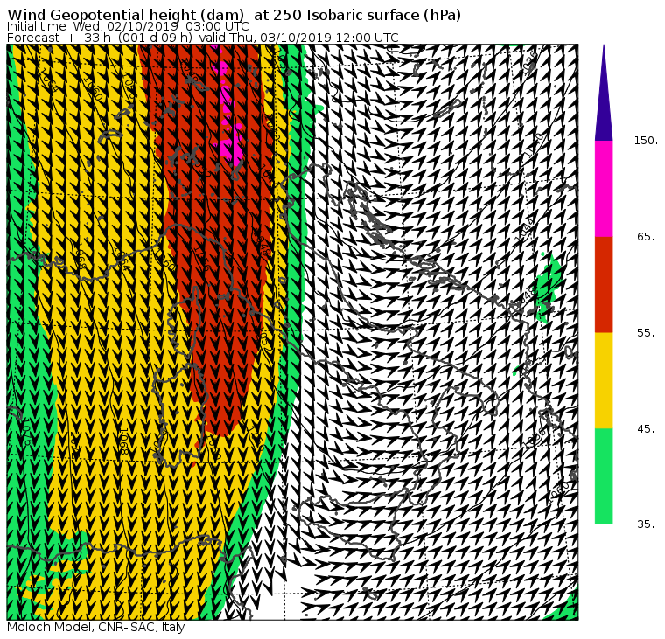Click the legend value '35.'
Viewport: 665px width, 639px height.
(646, 524)
